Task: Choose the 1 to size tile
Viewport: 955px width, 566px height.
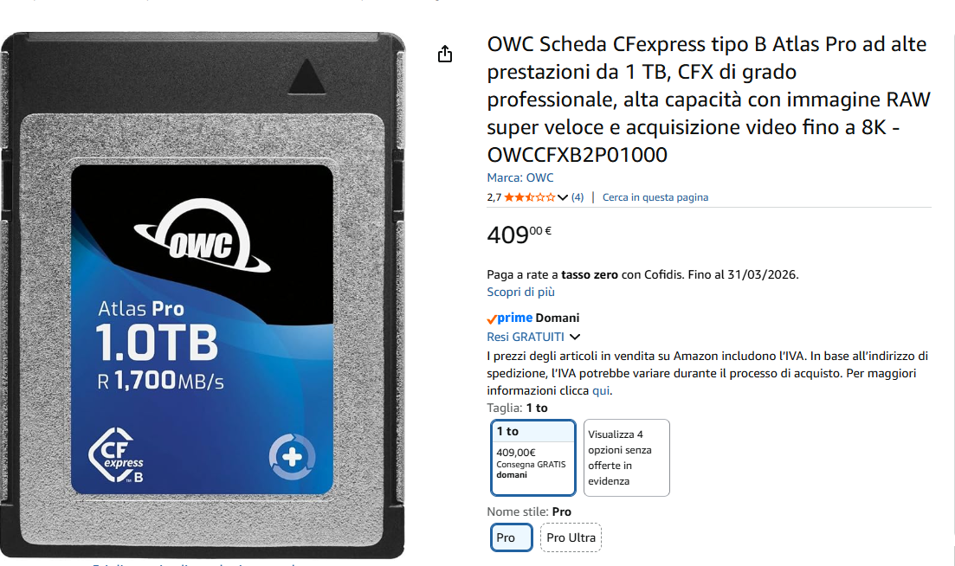Action: tap(533, 458)
